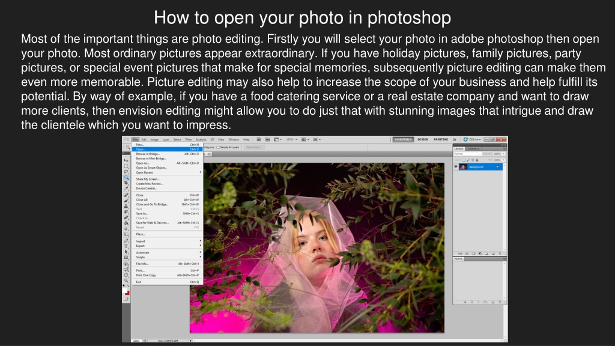615x346 pixels.
Task: Choose Print One Copy menu entry
Action: tap(168, 275)
